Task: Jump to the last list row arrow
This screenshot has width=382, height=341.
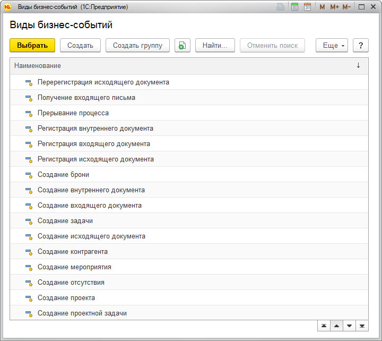Action: point(362,326)
